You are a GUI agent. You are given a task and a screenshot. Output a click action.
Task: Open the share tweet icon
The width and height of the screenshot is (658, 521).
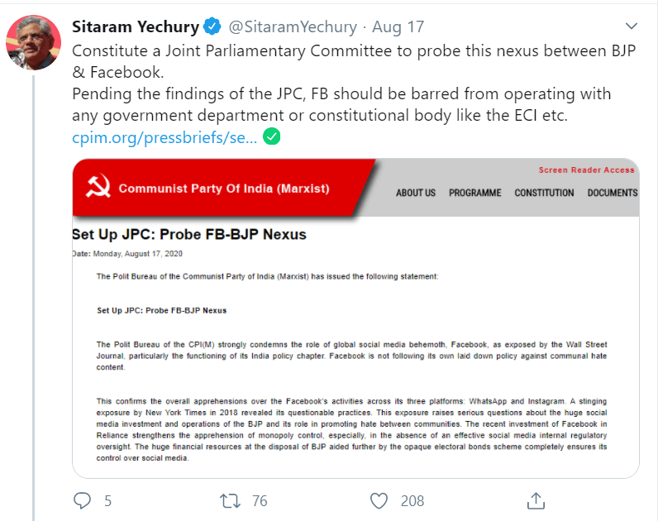pyautogui.click(x=536, y=500)
